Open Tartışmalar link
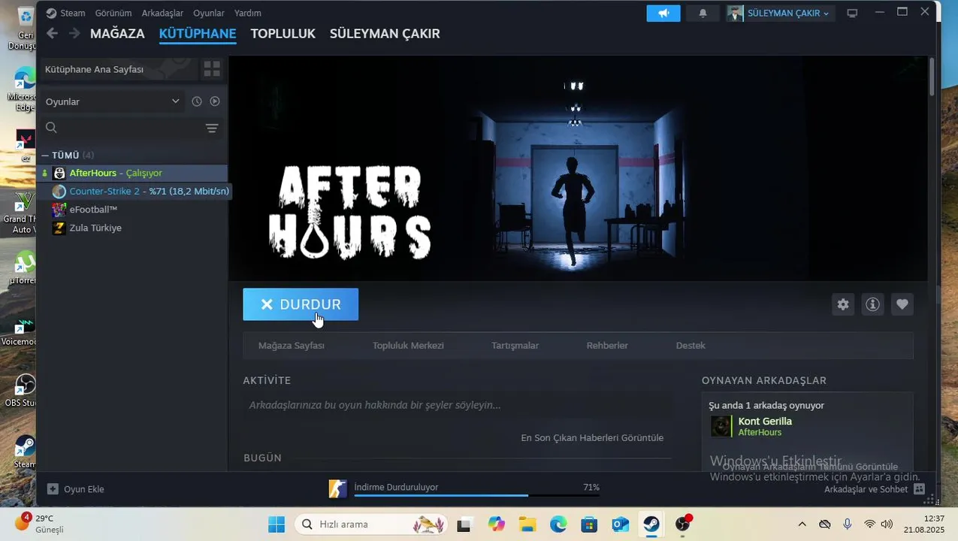 coord(515,346)
